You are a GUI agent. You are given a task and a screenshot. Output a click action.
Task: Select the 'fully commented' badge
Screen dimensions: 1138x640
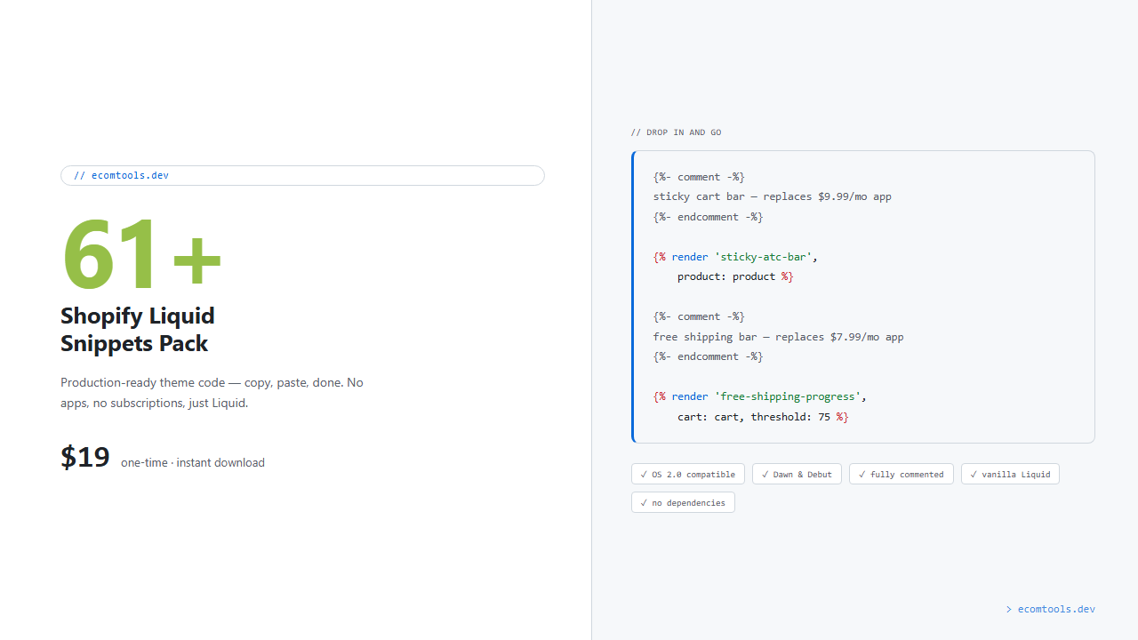point(901,474)
